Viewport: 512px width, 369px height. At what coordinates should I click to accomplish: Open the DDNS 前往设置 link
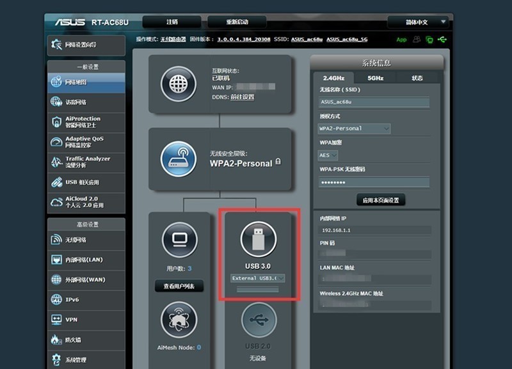(x=243, y=97)
